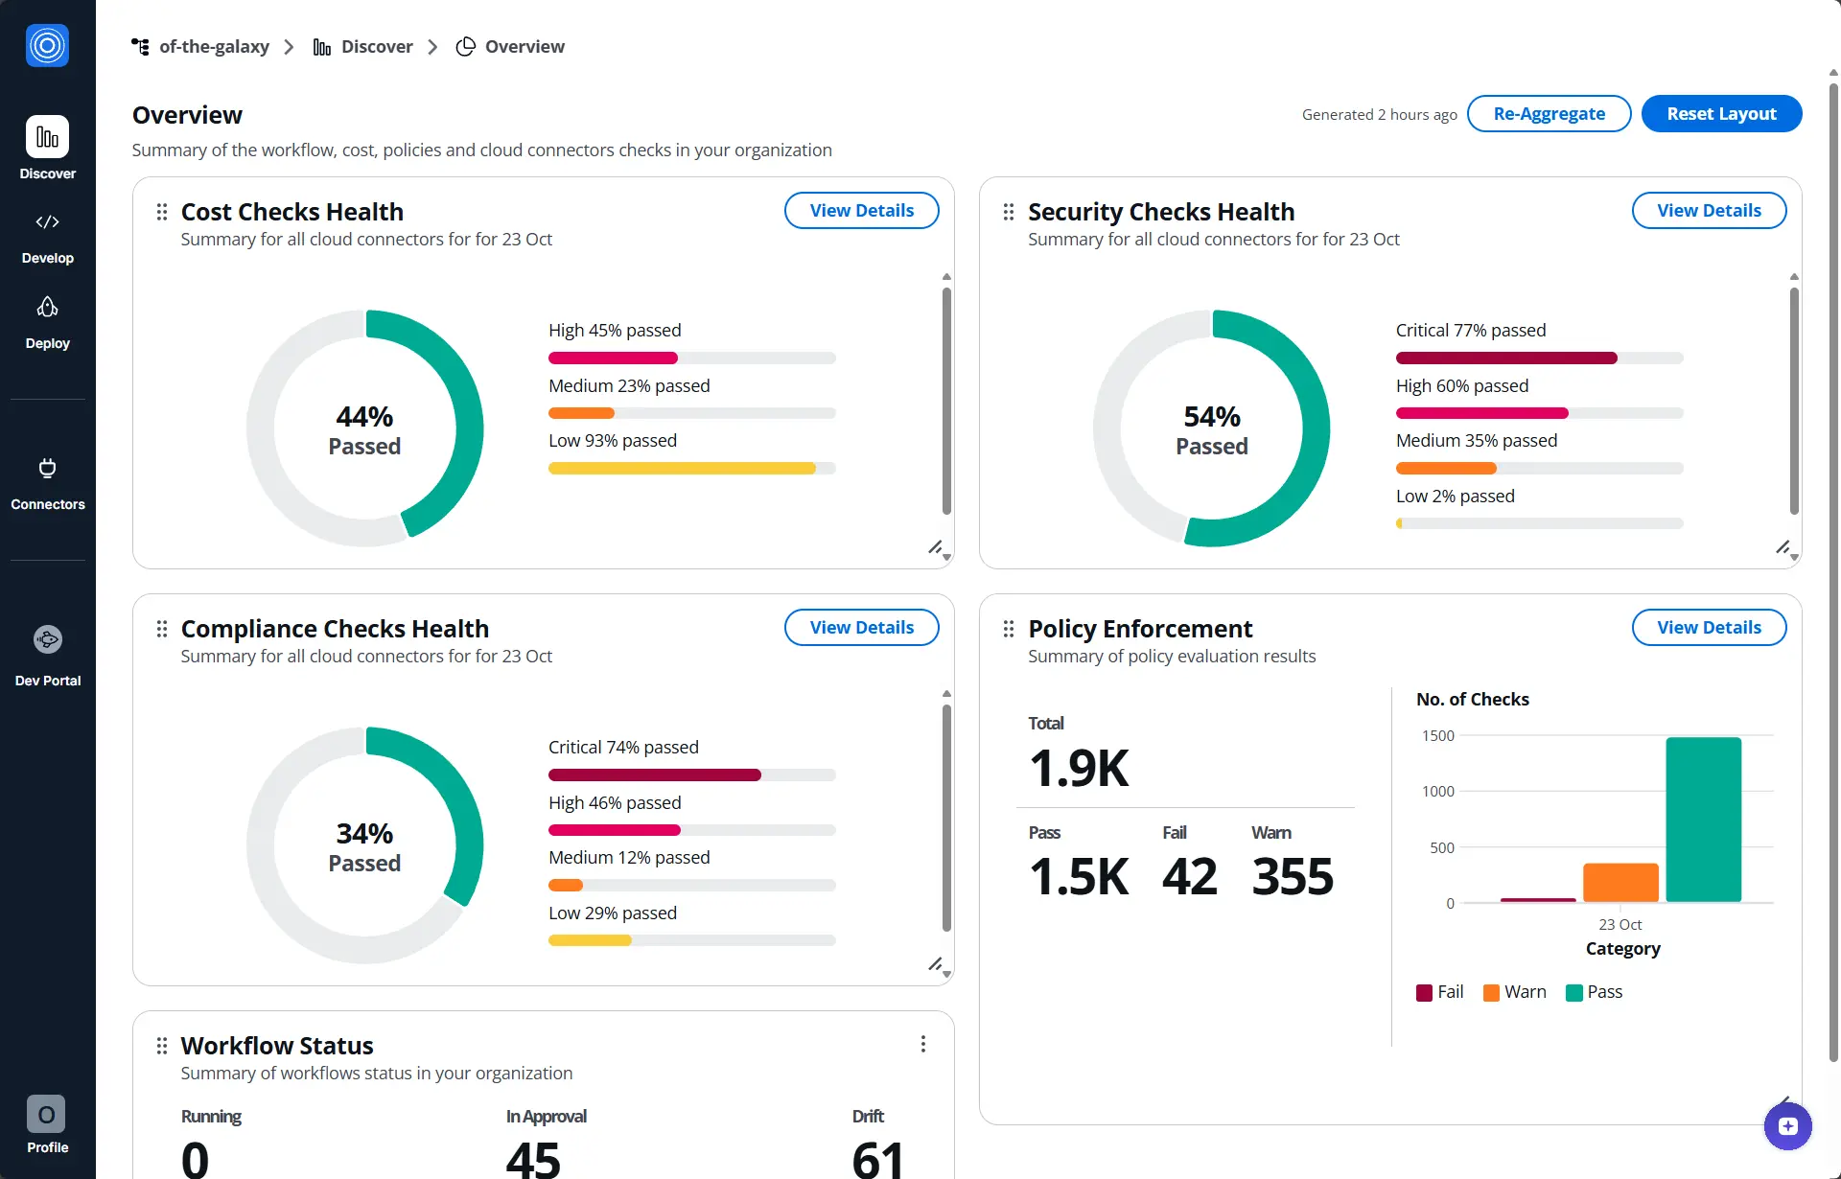This screenshot has height=1179, width=1841.
Task: Grab the Cost Checks Health drag handle
Action: [x=162, y=212]
